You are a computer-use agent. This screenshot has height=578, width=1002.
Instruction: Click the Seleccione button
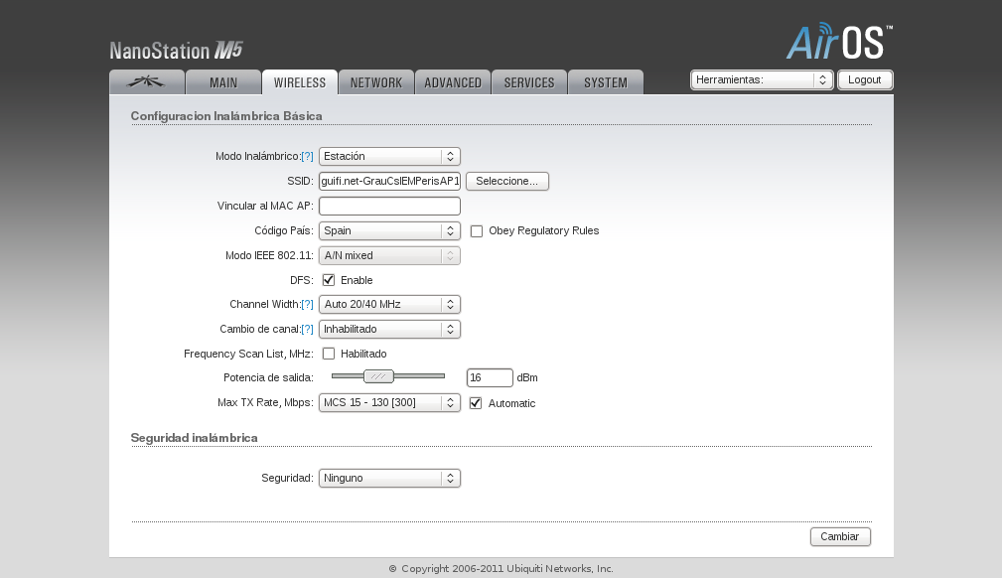click(x=506, y=182)
